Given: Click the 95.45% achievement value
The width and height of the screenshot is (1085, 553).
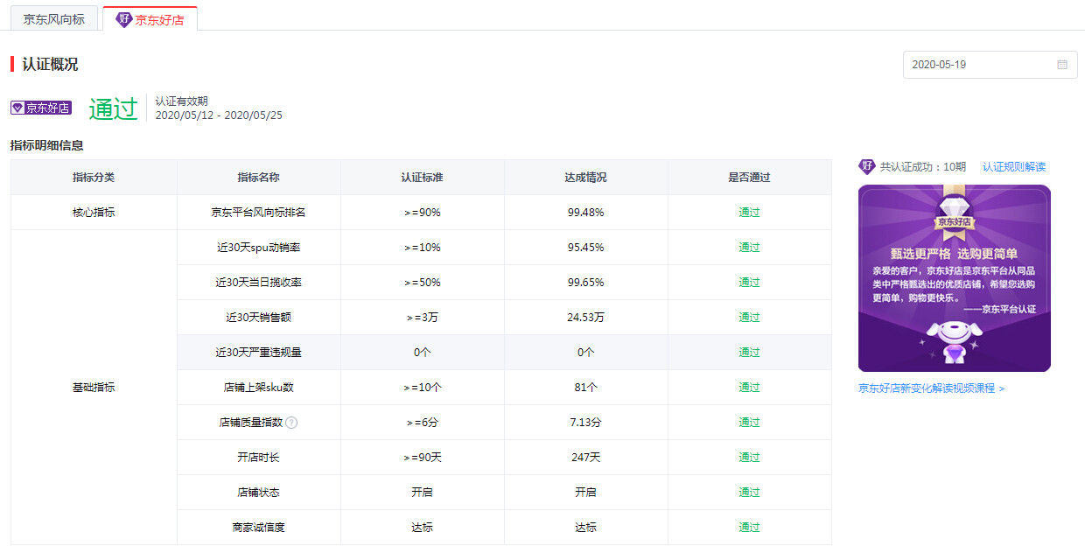Looking at the screenshot, I should click(x=586, y=248).
